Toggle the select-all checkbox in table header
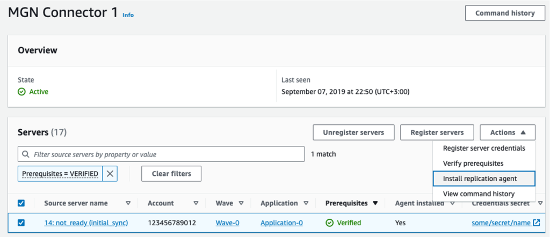This screenshot has width=550, height=237. (x=21, y=203)
